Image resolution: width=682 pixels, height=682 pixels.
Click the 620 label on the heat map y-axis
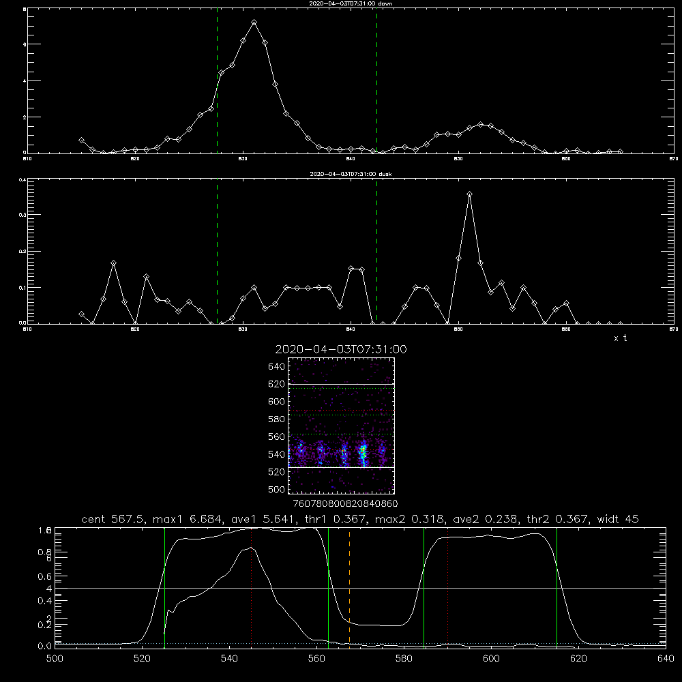(x=277, y=384)
